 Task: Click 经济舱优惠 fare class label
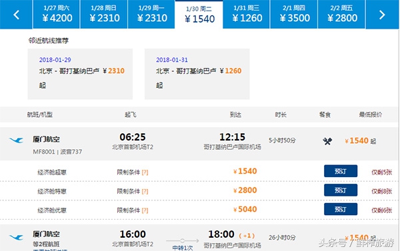coord(52,210)
